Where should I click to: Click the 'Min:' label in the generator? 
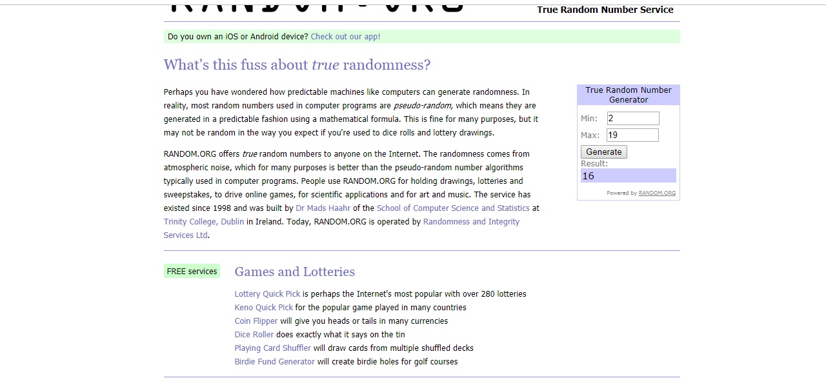click(589, 119)
